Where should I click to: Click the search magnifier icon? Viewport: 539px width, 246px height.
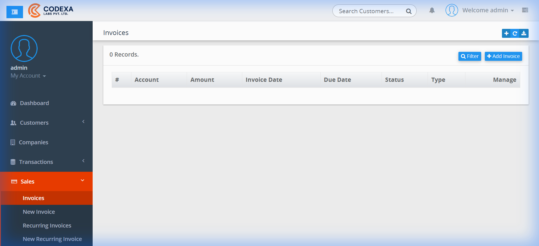tap(408, 11)
